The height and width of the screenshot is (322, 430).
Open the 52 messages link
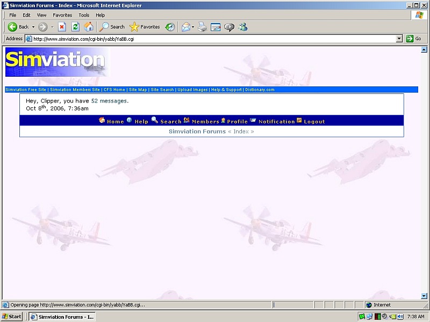(109, 101)
